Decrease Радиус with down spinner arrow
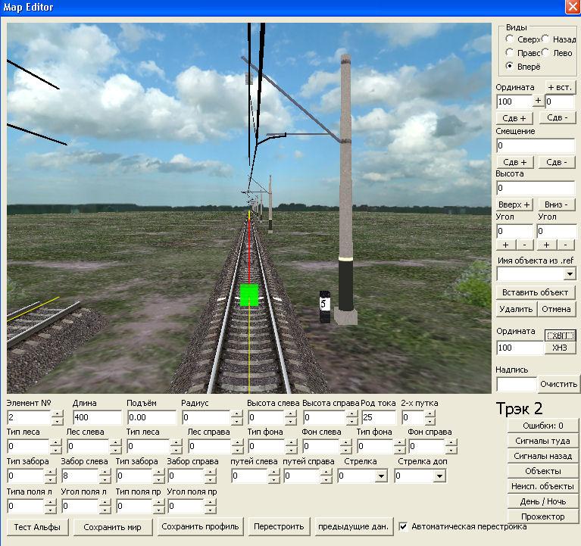This screenshot has height=546, width=581. pyautogui.click(x=236, y=422)
